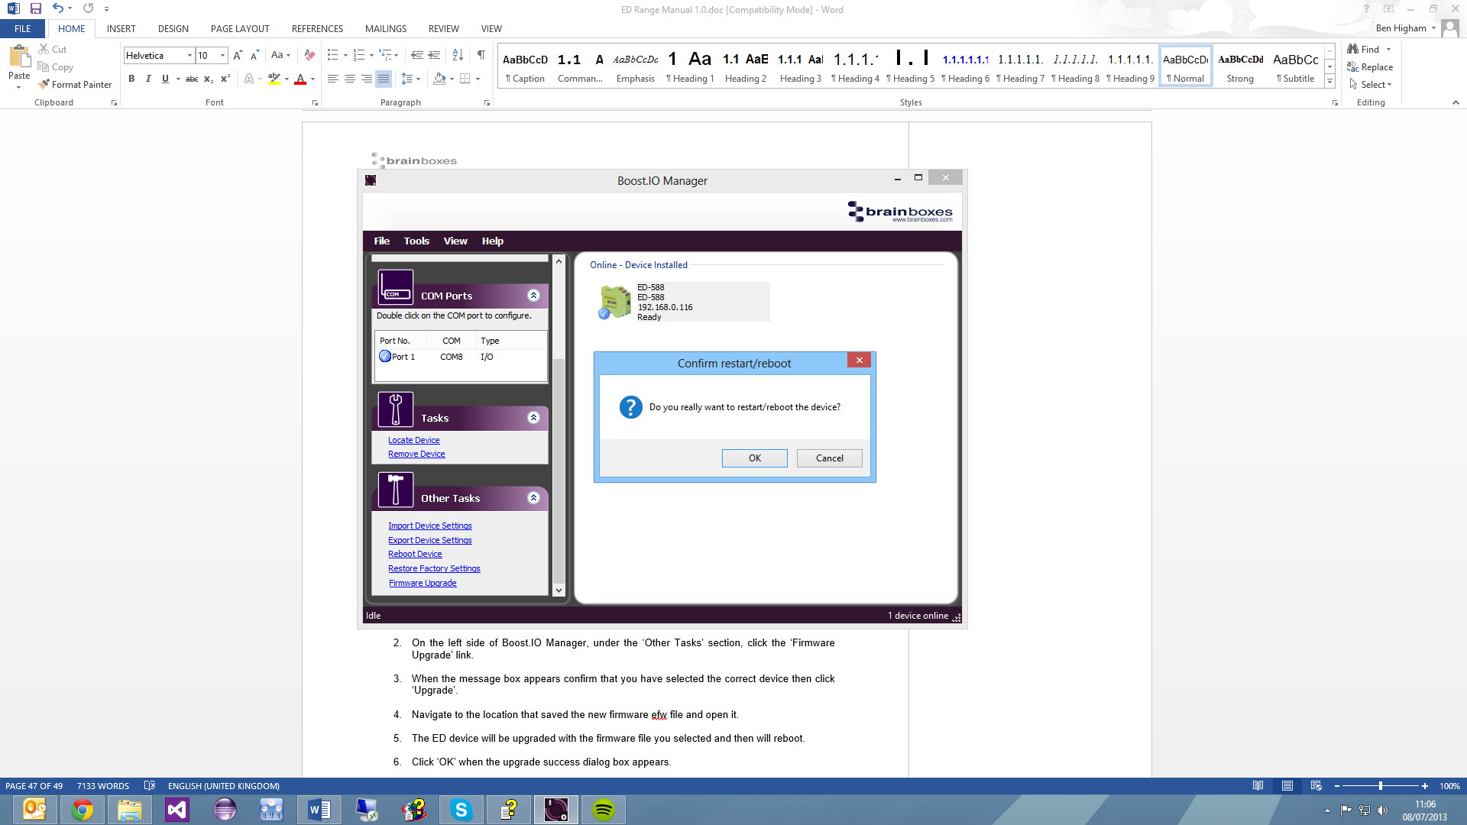Open the font name dropdown

(x=189, y=56)
